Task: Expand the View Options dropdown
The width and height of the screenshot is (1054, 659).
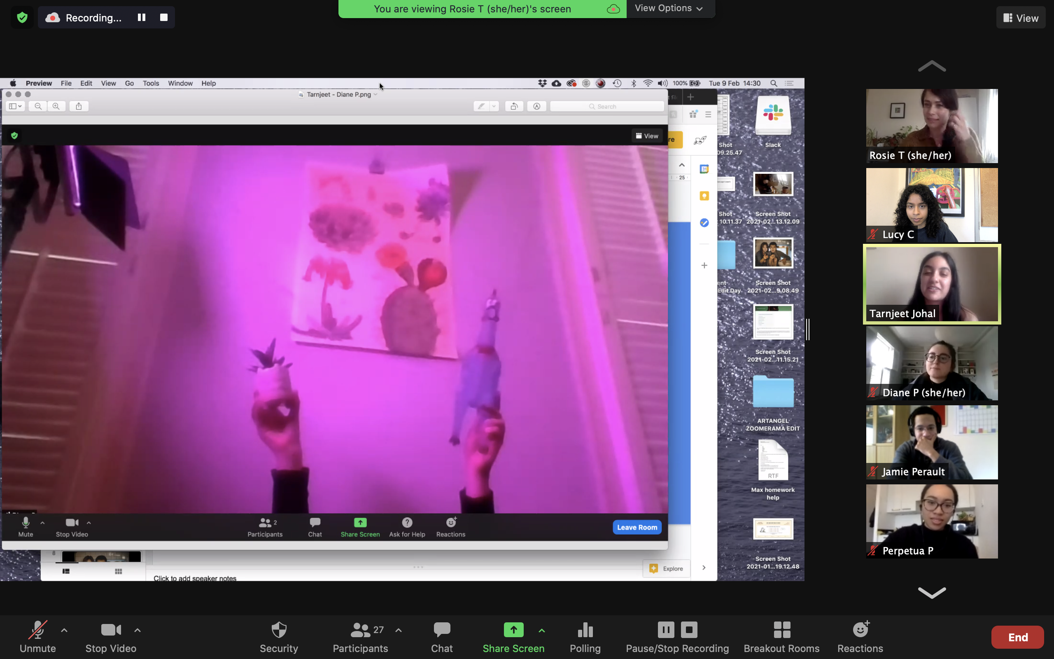Action: [x=669, y=8]
